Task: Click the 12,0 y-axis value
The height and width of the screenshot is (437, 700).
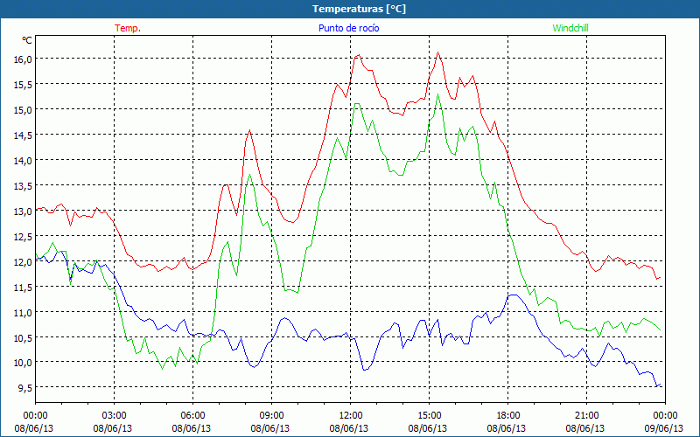Action: coord(23,261)
